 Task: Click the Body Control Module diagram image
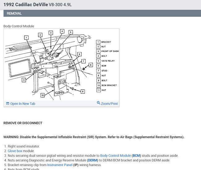click(62, 65)
